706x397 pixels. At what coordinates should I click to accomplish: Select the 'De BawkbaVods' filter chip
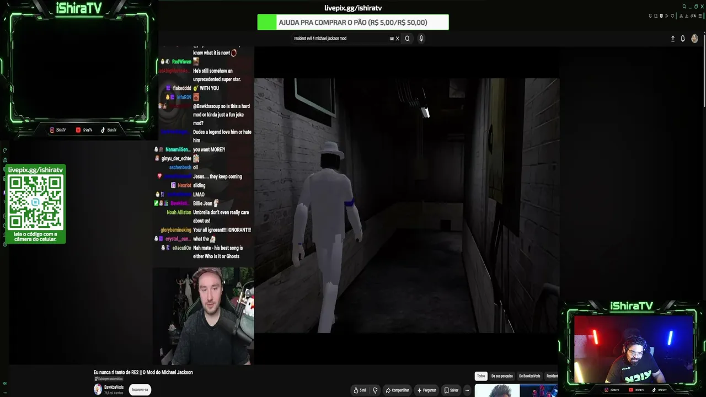click(x=529, y=376)
